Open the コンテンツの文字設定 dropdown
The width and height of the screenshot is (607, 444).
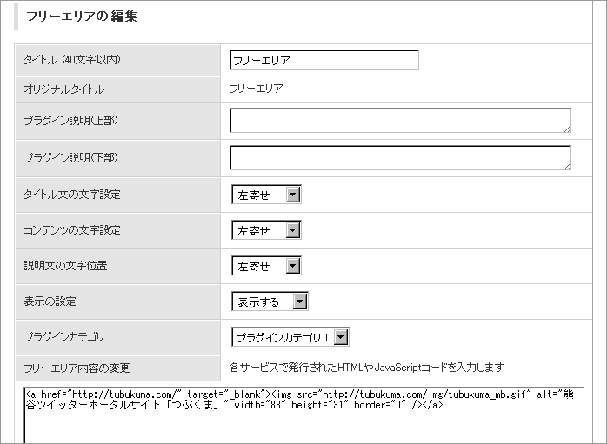tap(266, 230)
